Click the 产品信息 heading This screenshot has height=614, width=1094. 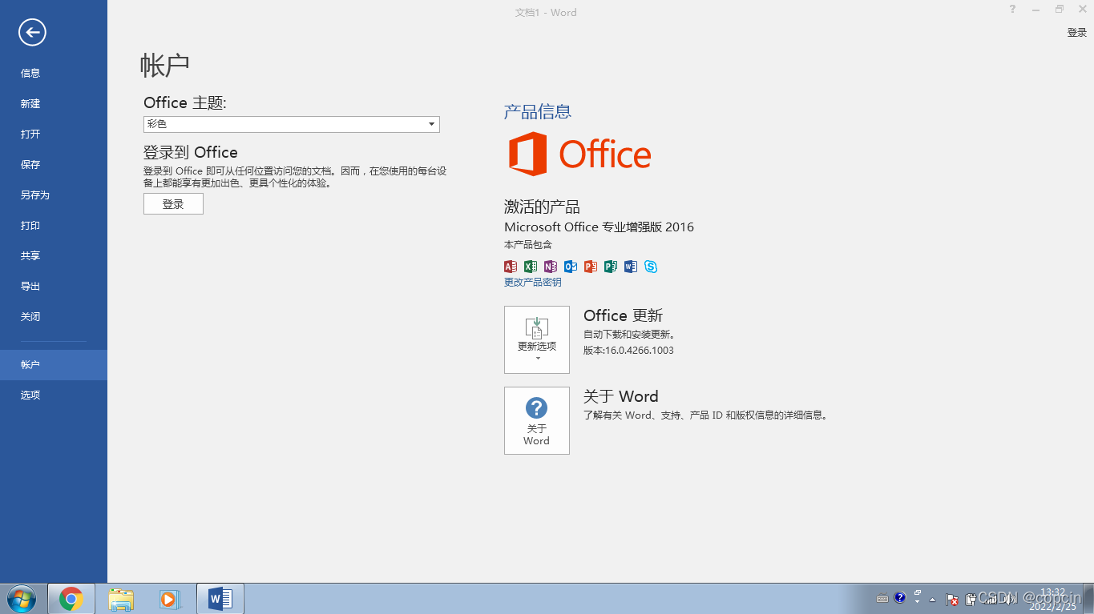(x=537, y=112)
